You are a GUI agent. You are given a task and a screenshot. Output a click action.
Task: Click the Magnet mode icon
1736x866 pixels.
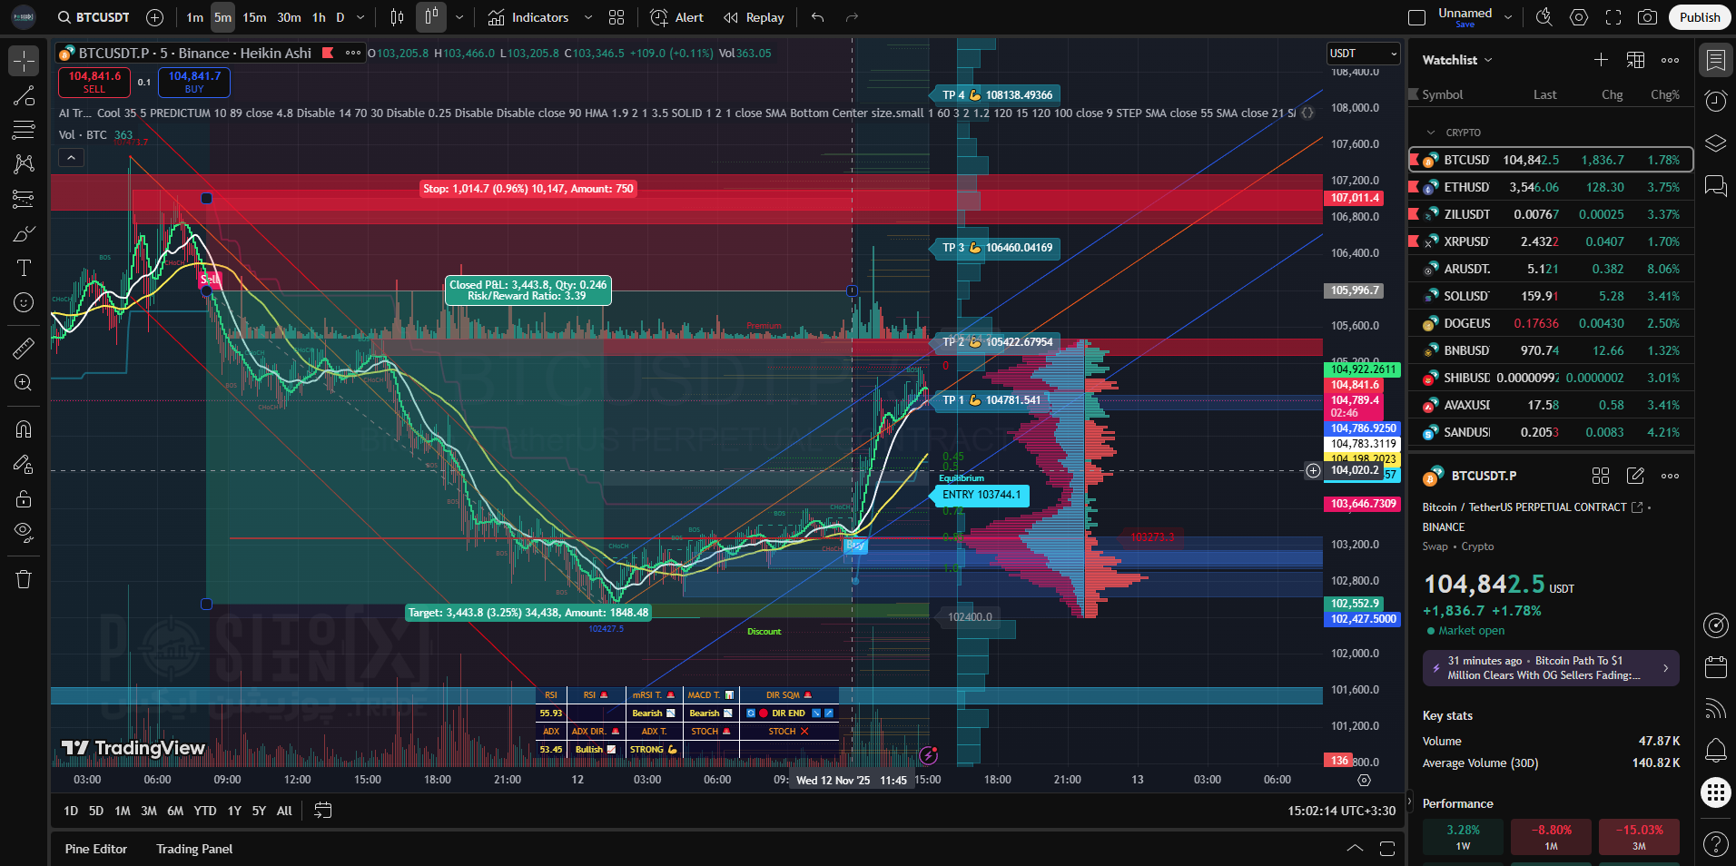(x=24, y=429)
